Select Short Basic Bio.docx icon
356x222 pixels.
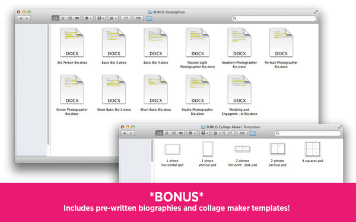(x=155, y=89)
